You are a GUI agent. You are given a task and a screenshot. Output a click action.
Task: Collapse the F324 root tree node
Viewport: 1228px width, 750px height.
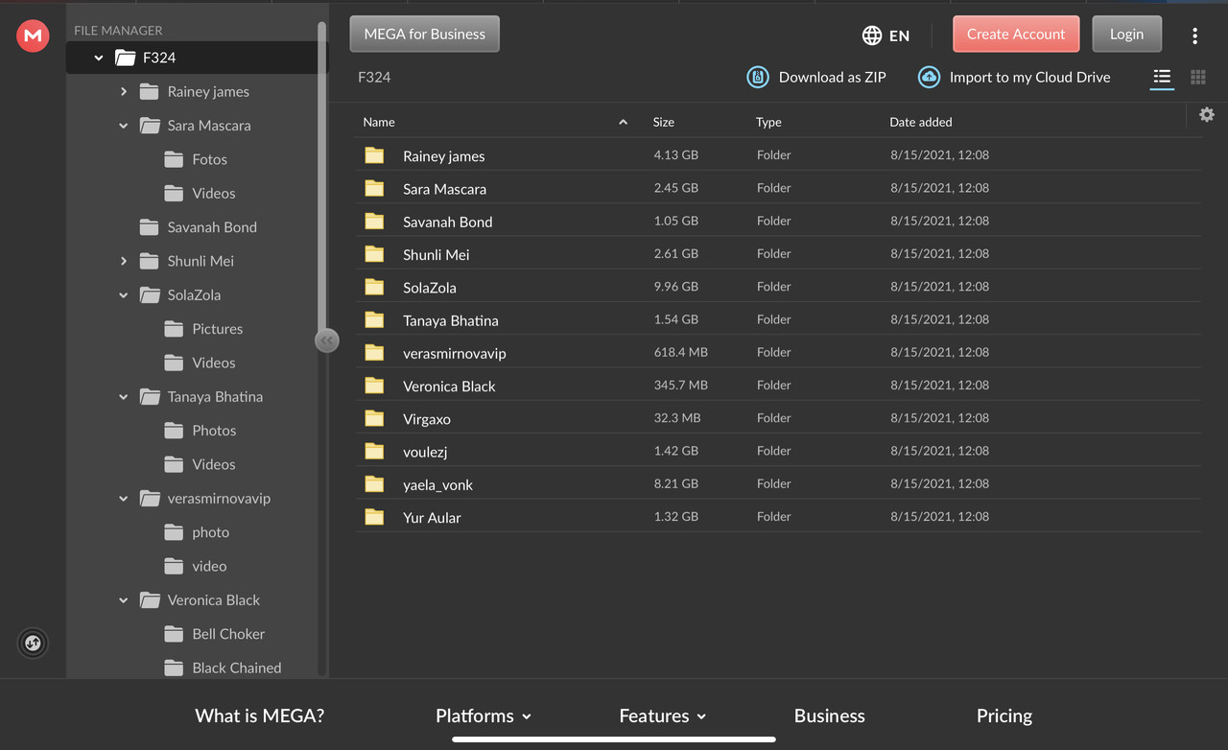[99, 58]
